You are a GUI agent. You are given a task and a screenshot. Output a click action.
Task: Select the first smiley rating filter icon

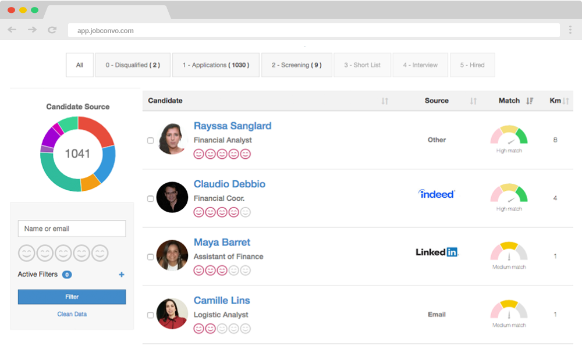[26, 253]
